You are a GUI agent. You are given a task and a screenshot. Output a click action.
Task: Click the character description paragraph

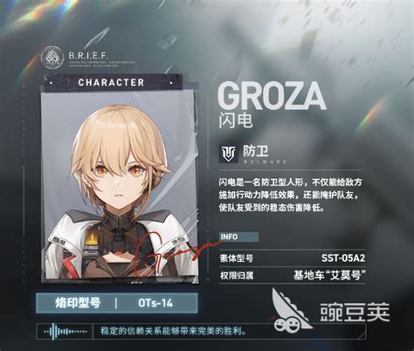[290, 195]
